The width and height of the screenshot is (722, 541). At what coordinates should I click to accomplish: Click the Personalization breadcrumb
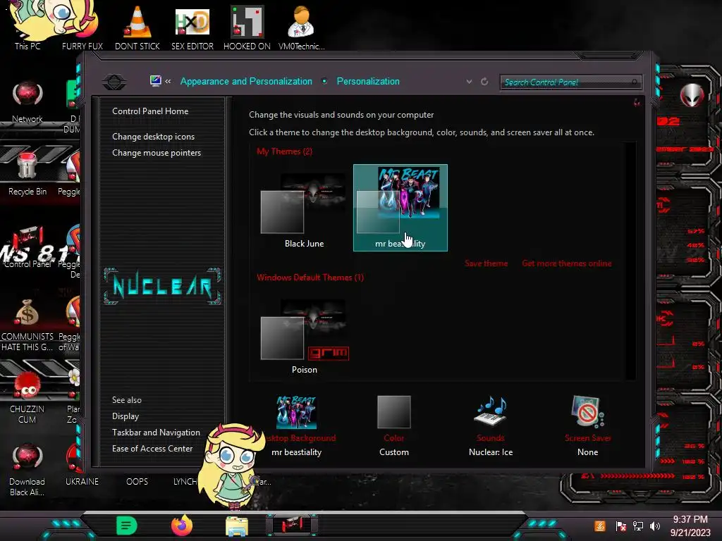pyautogui.click(x=368, y=82)
